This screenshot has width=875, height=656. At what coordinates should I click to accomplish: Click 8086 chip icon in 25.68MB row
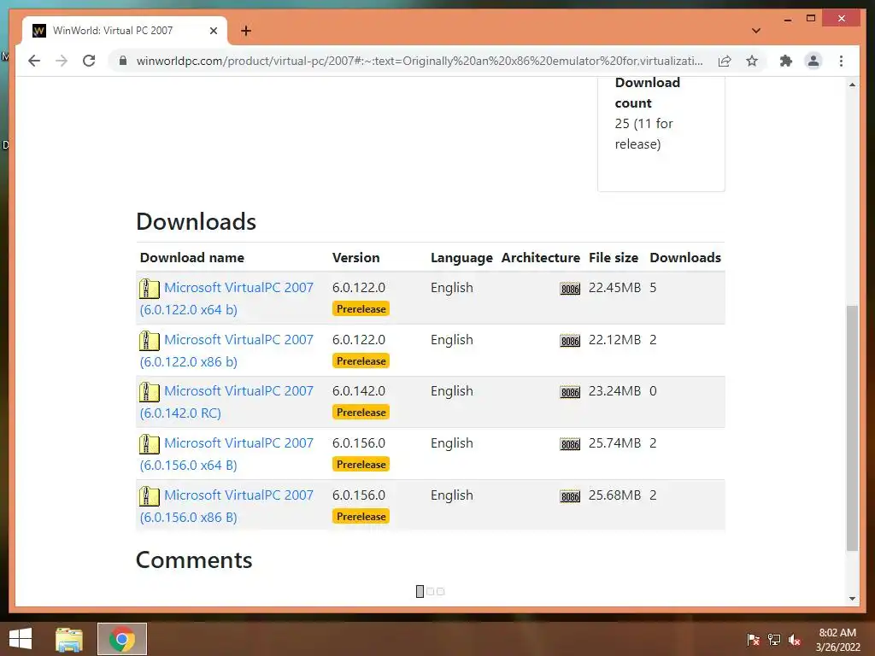tap(570, 496)
